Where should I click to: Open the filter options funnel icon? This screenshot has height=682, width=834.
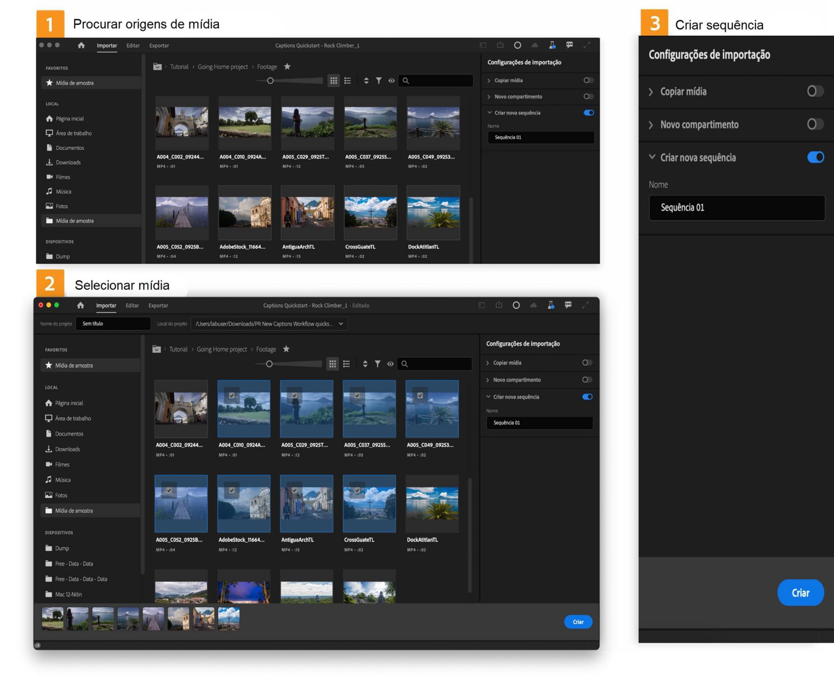click(x=379, y=80)
